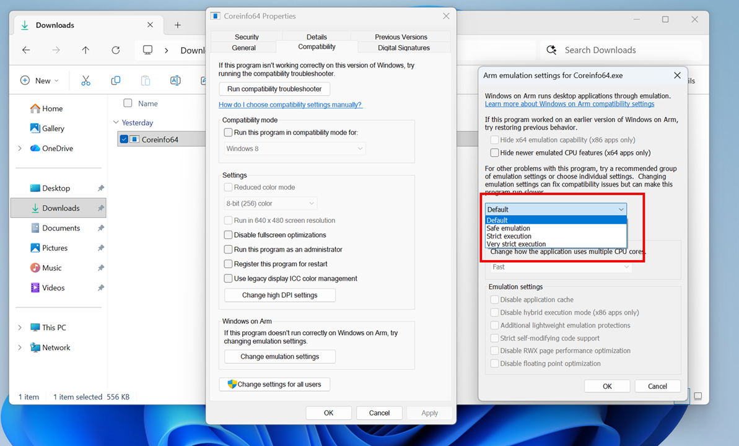Click the refresh icon in the navigation bar
The width and height of the screenshot is (739, 446).
pos(117,50)
